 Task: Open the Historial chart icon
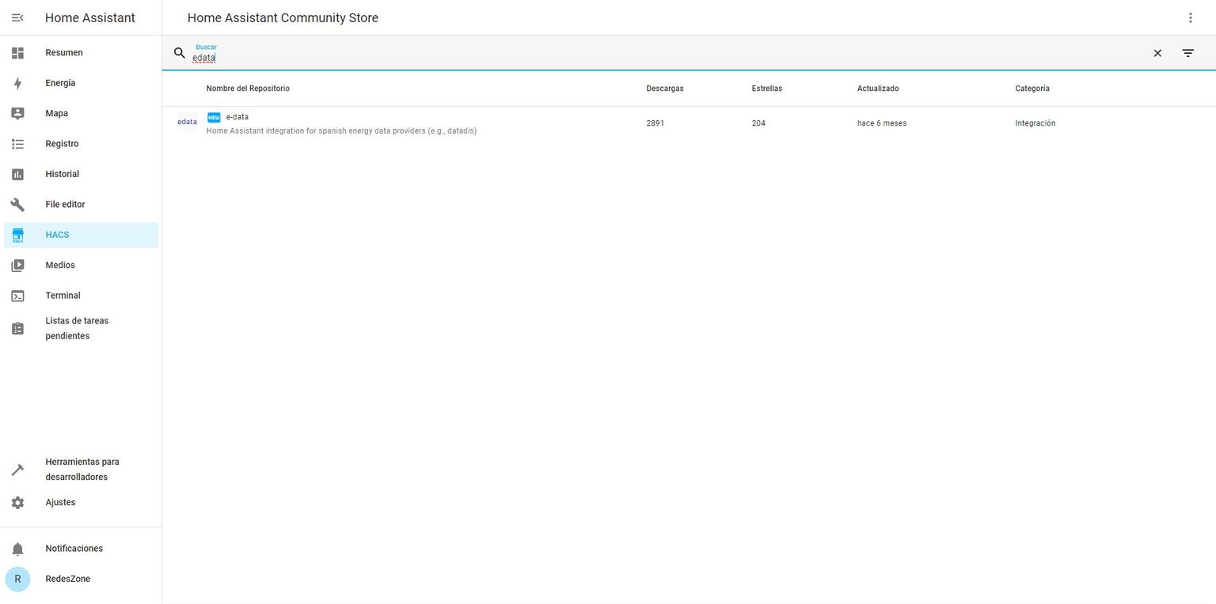(x=17, y=174)
